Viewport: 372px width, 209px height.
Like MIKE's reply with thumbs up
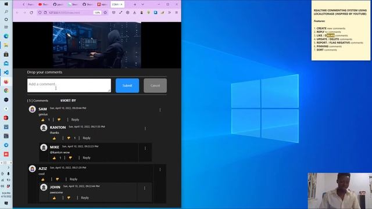[x=54, y=157]
